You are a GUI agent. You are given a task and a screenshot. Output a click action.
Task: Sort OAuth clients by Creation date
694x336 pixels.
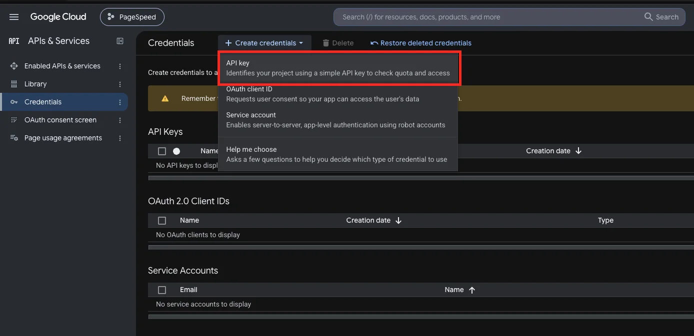point(368,220)
